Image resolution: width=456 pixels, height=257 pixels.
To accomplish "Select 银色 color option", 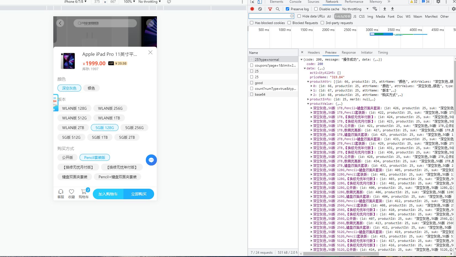I will 91,88.
